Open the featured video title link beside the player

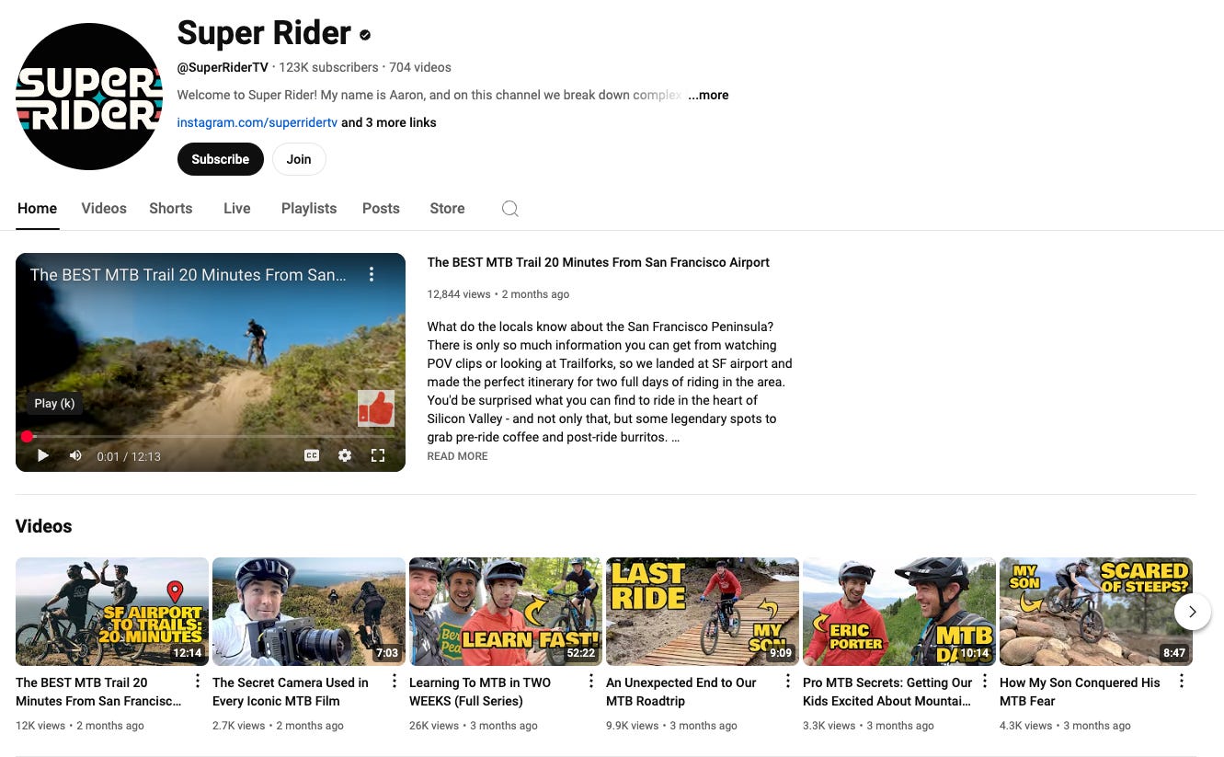(599, 262)
